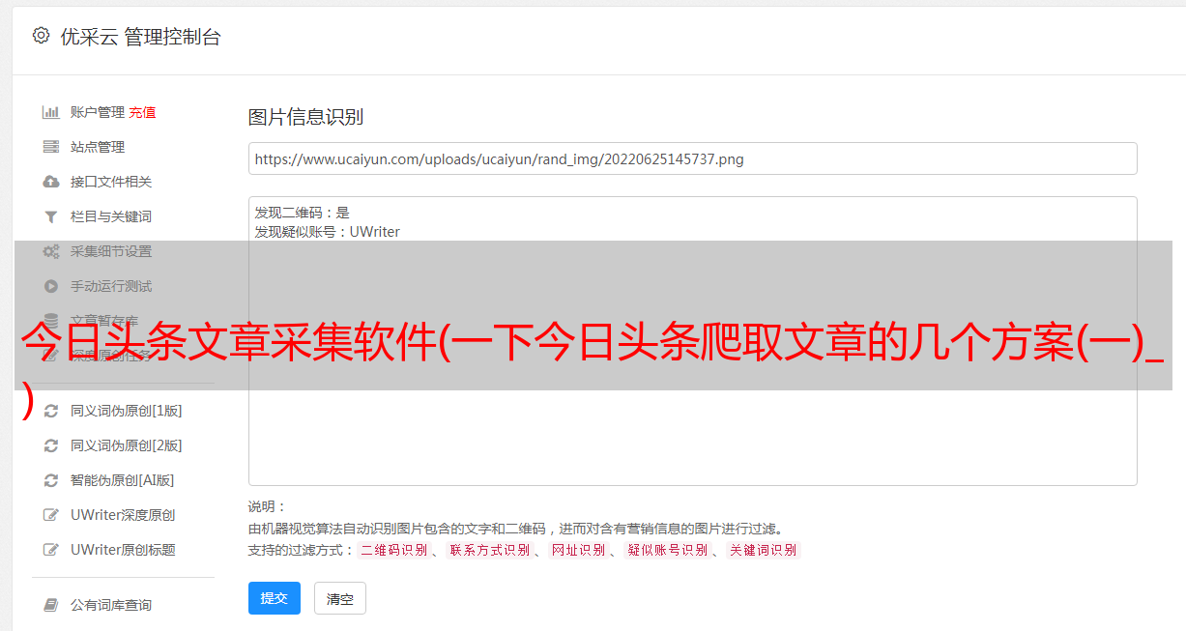Click the 二维码识别 tag
1186x631 pixels.
pos(393,550)
